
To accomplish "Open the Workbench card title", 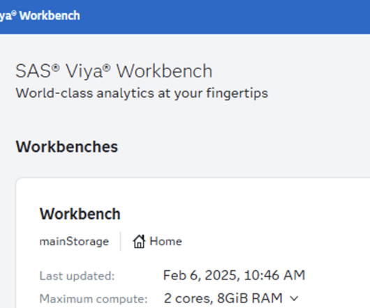I will coord(80,214).
